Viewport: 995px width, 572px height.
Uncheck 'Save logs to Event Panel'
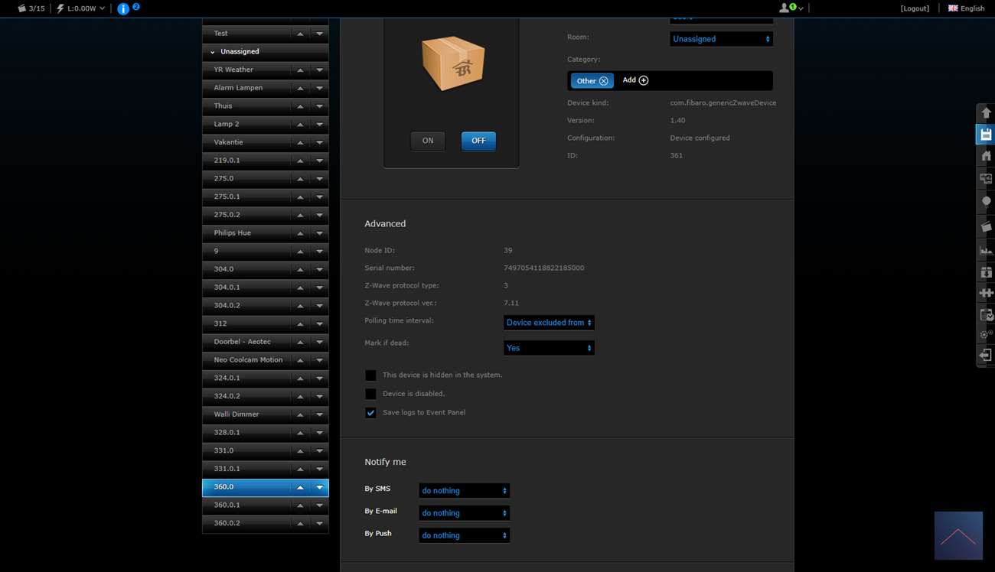tap(370, 413)
